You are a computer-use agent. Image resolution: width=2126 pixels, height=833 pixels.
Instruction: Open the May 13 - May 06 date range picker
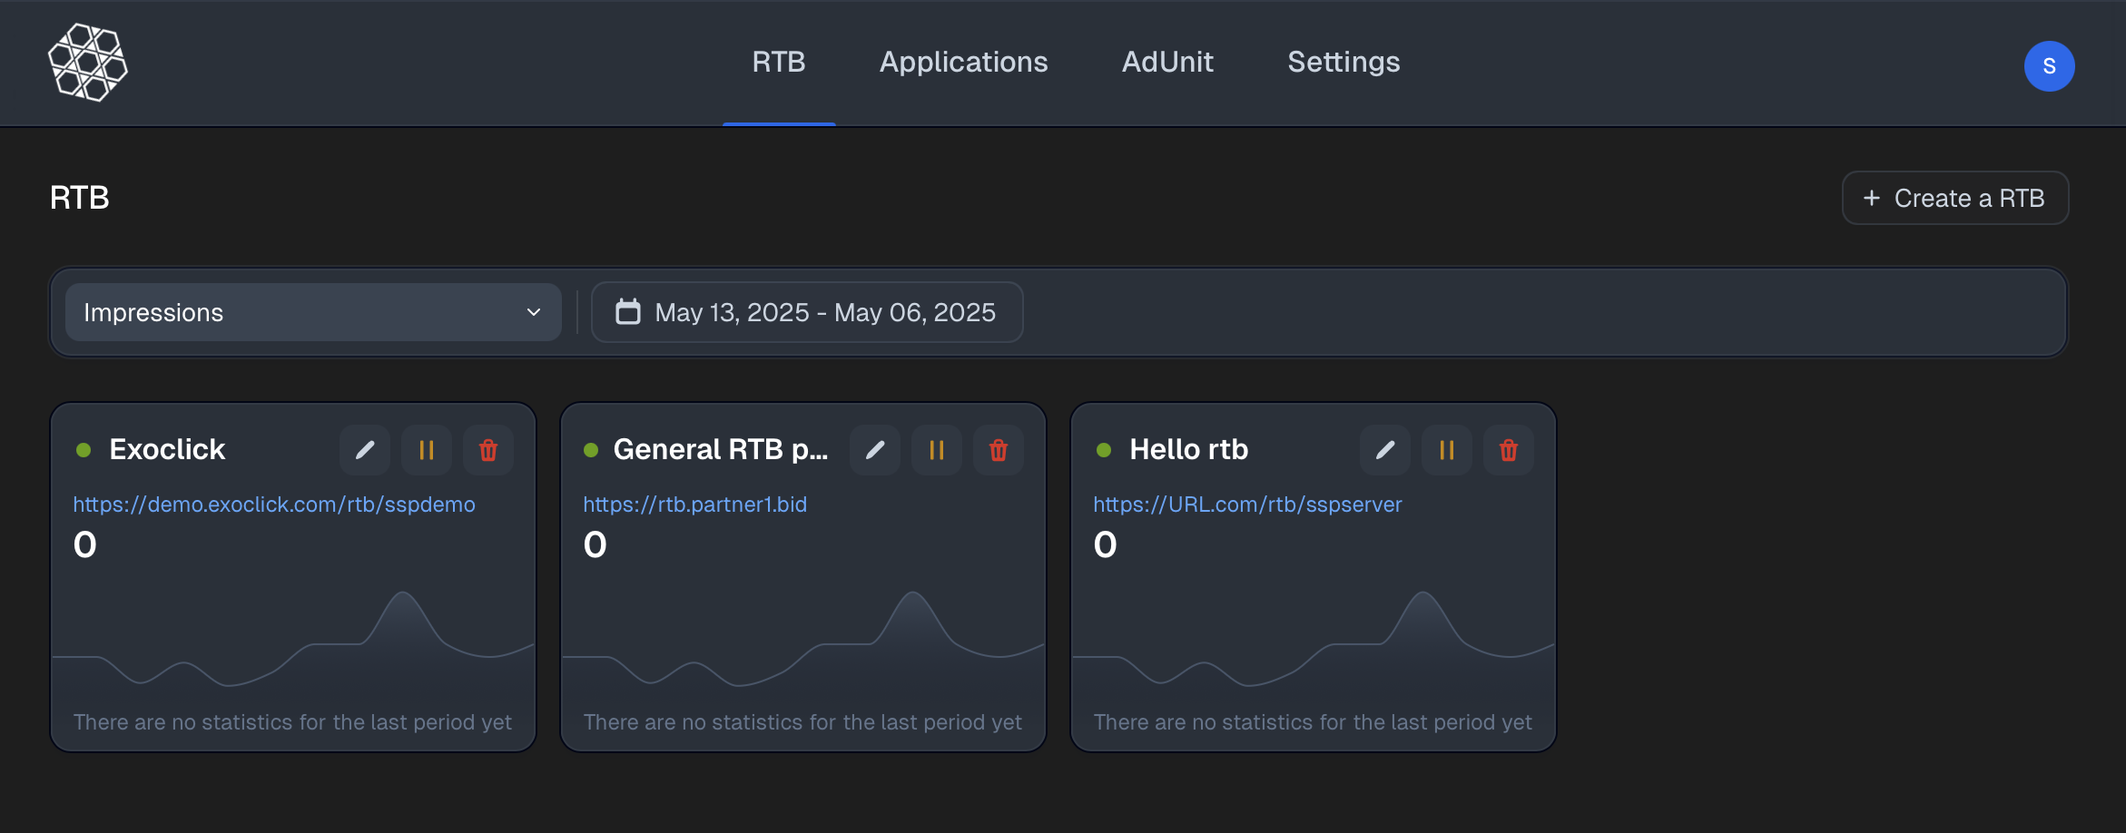(807, 312)
